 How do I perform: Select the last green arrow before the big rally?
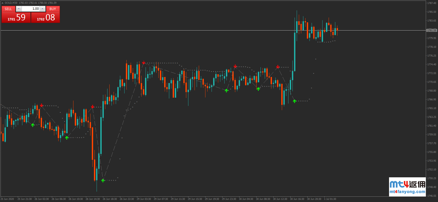click(294, 101)
